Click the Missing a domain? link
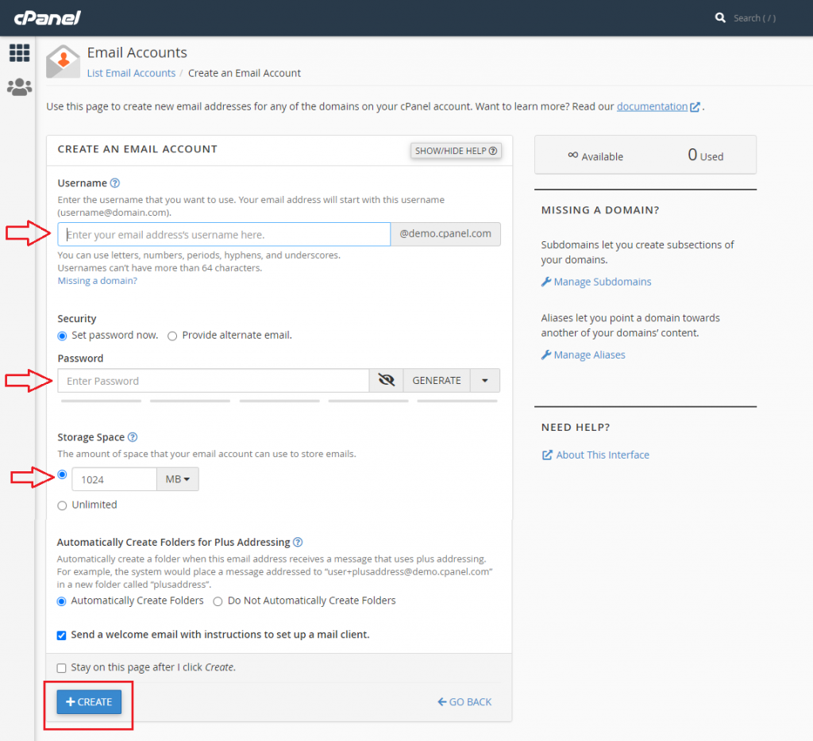Image resolution: width=813 pixels, height=741 pixels. tap(98, 280)
